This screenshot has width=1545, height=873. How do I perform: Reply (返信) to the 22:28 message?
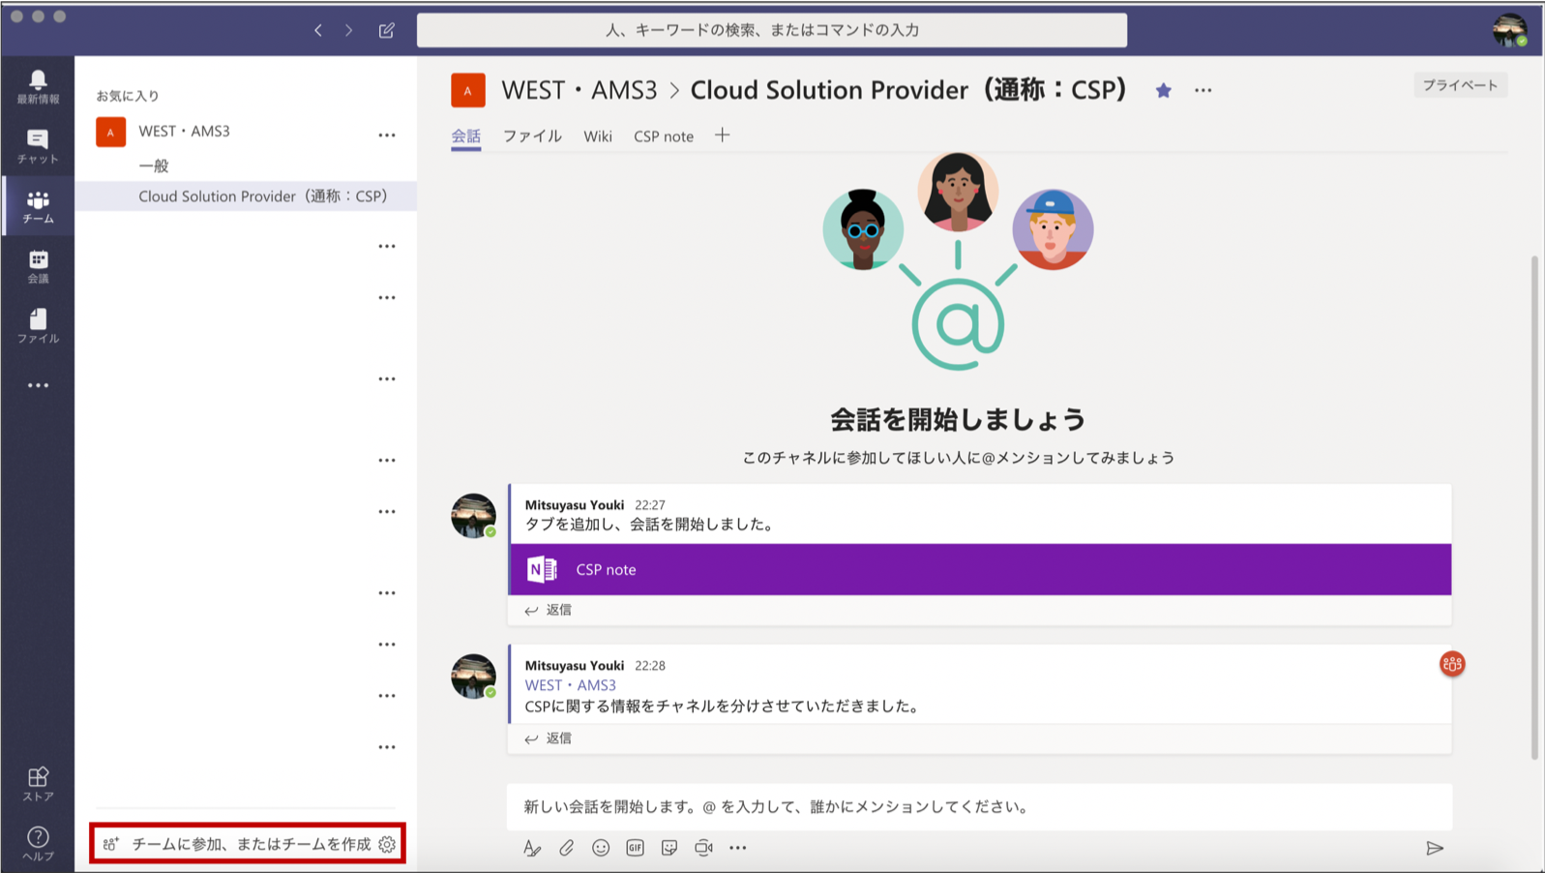pyautogui.click(x=549, y=738)
